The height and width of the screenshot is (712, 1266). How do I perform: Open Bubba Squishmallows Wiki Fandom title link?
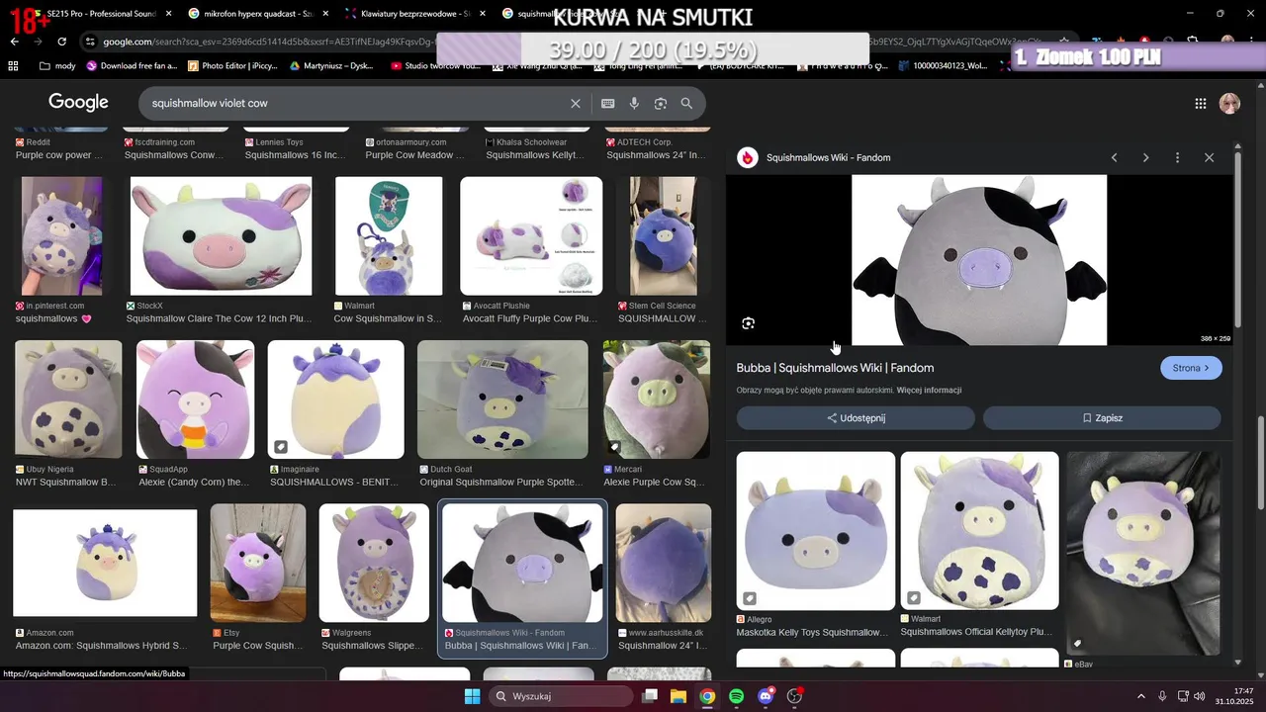835,368
